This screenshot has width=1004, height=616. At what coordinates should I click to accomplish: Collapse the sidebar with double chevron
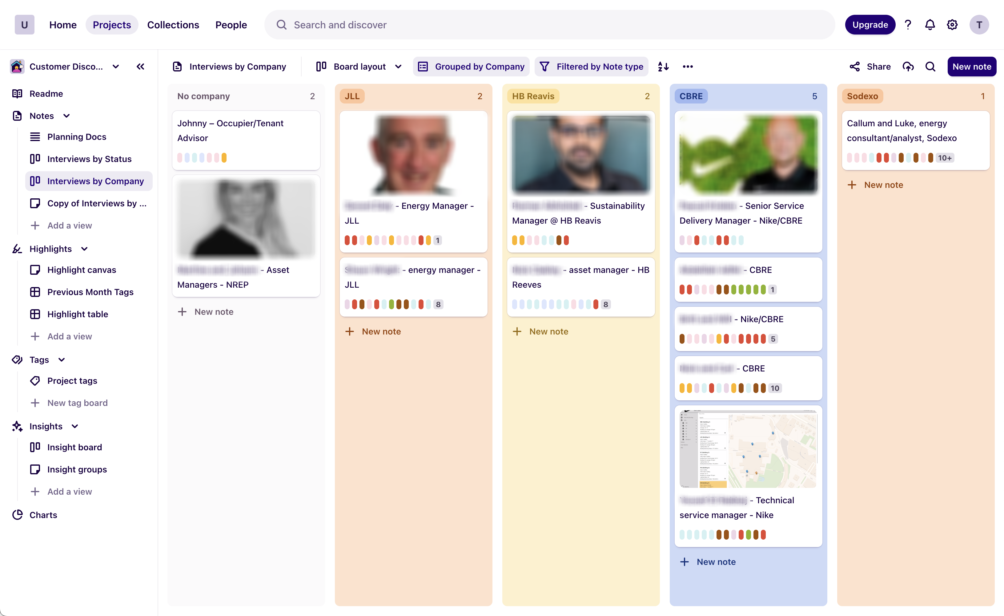coord(141,67)
